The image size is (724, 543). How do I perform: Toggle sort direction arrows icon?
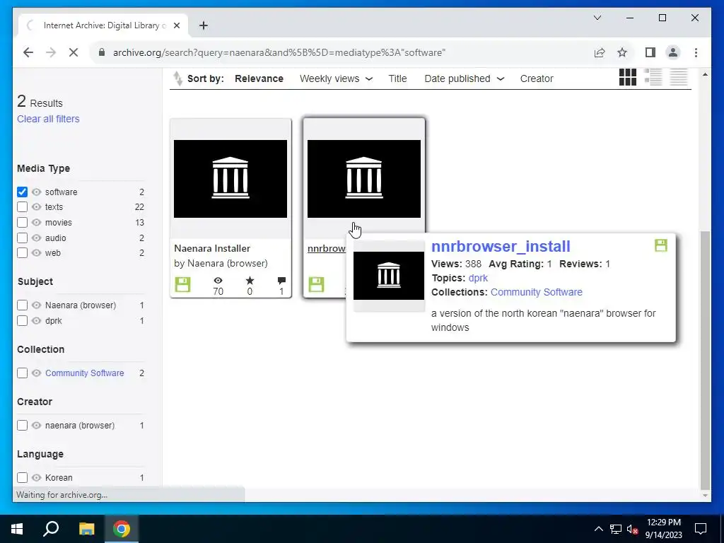pyautogui.click(x=177, y=78)
